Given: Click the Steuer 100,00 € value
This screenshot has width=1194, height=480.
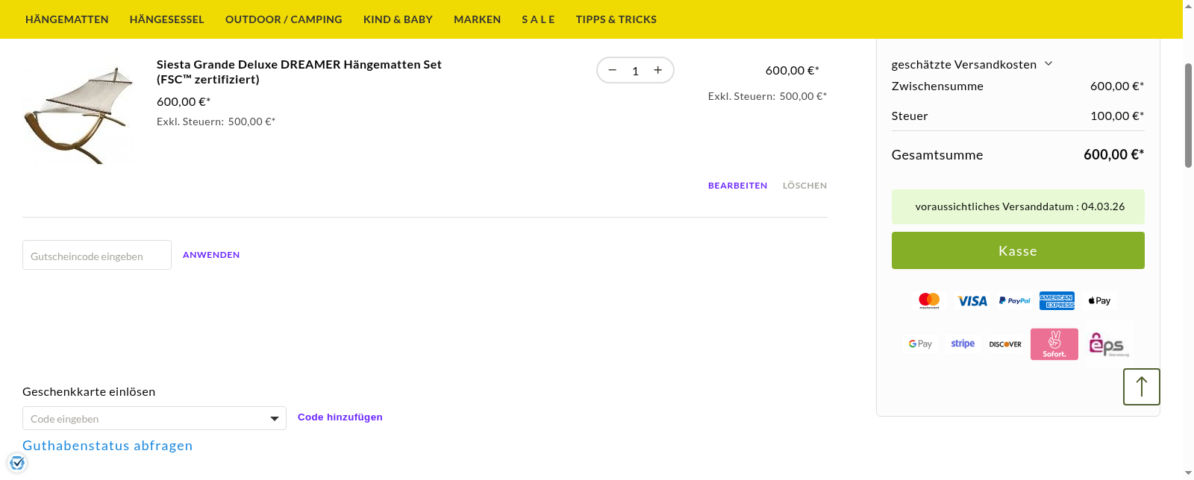Looking at the screenshot, I should (x=1117, y=116).
